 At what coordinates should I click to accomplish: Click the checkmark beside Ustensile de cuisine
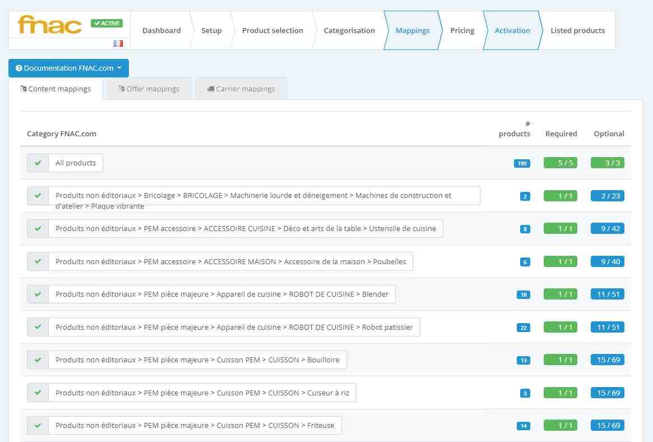pos(38,228)
